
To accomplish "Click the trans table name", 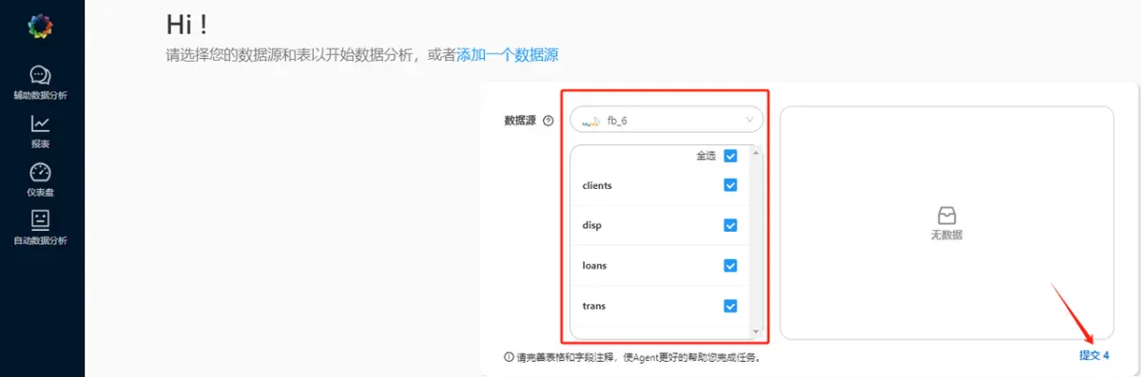I will [x=593, y=306].
